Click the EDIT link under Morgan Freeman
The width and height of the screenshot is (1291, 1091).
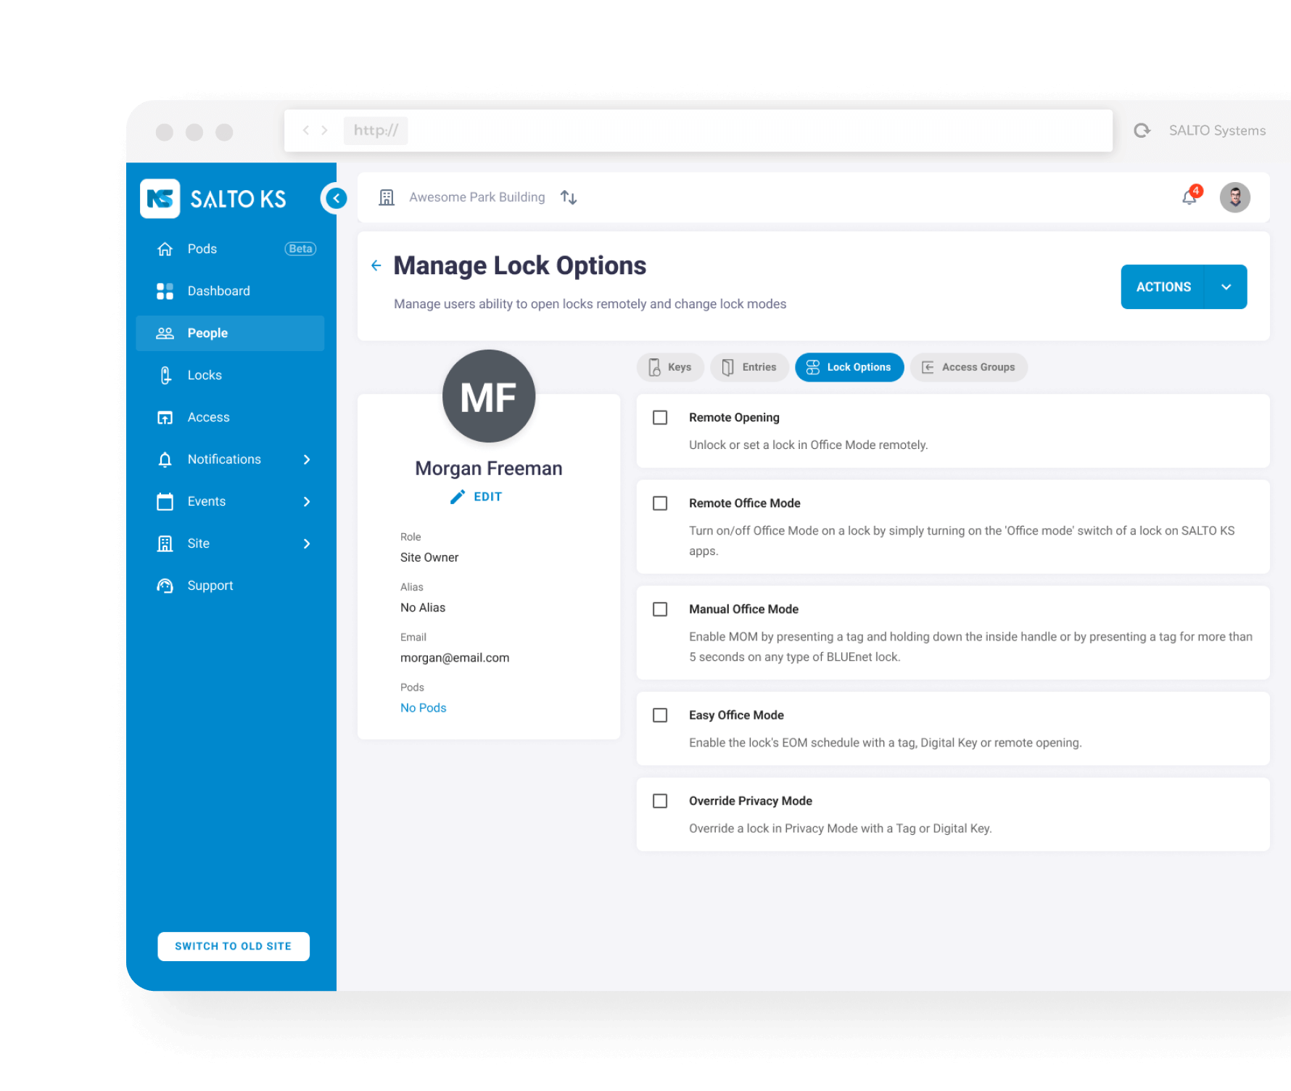(476, 497)
